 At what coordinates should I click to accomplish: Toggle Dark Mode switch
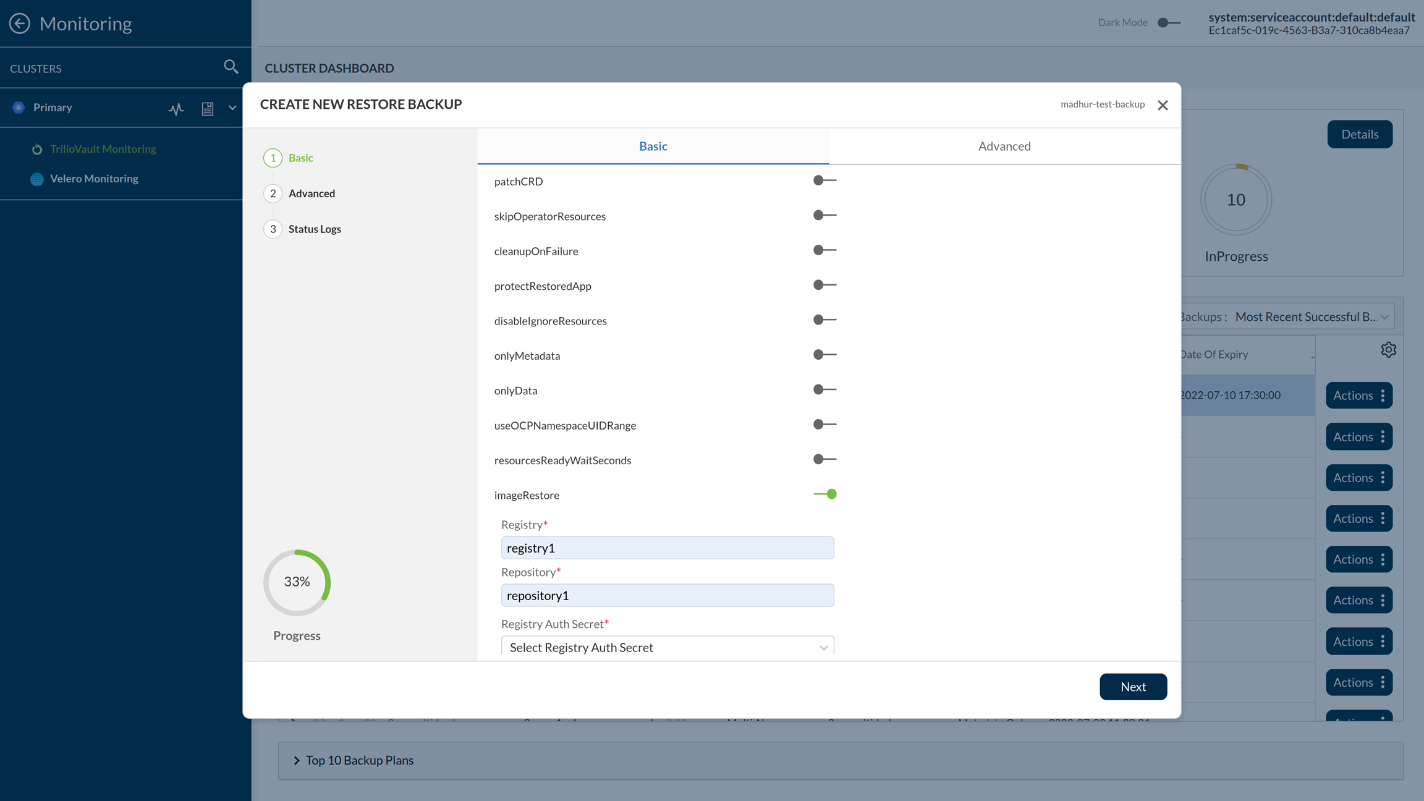tap(1168, 23)
